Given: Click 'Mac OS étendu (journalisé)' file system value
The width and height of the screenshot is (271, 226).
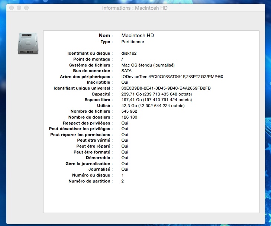Looking at the screenshot, I should tap(148, 65).
